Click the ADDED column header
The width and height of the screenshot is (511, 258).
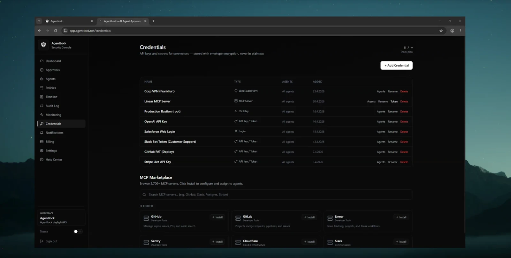(x=317, y=82)
